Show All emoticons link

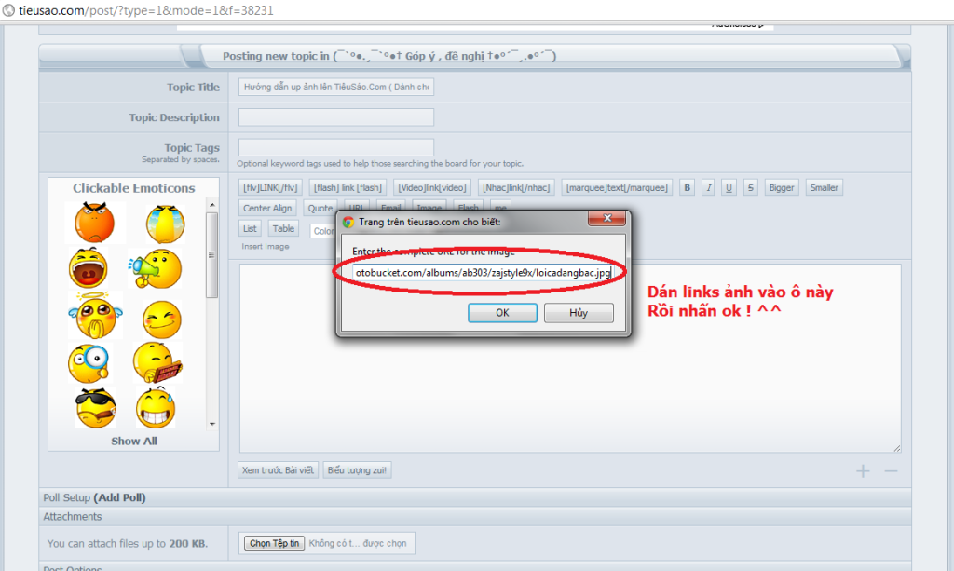[x=134, y=441]
